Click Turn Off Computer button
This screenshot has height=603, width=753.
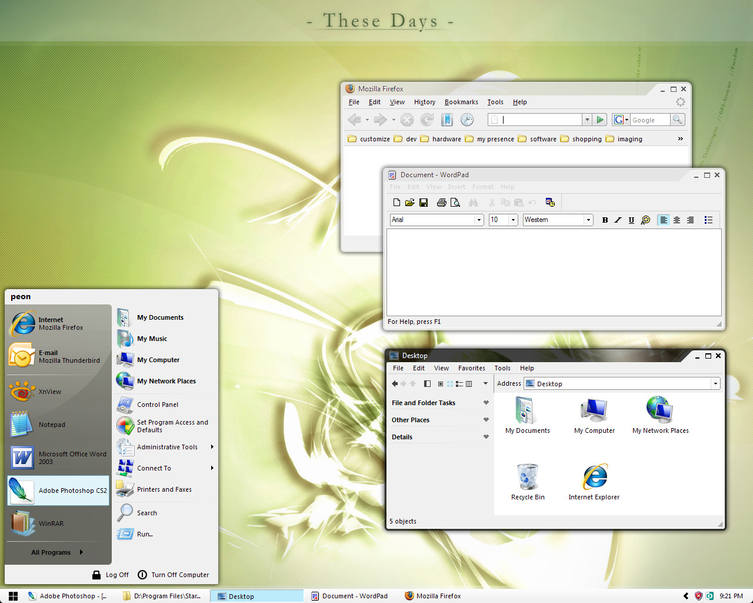tap(174, 575)
